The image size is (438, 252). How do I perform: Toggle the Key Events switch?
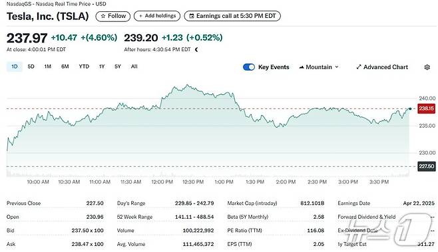tap(249, 67)
